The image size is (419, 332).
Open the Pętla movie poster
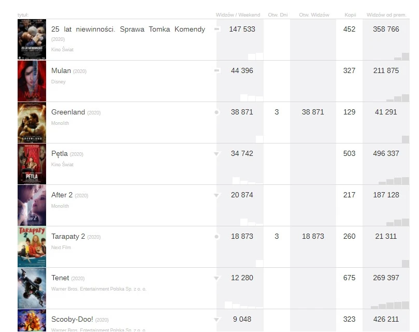[32, 164]
